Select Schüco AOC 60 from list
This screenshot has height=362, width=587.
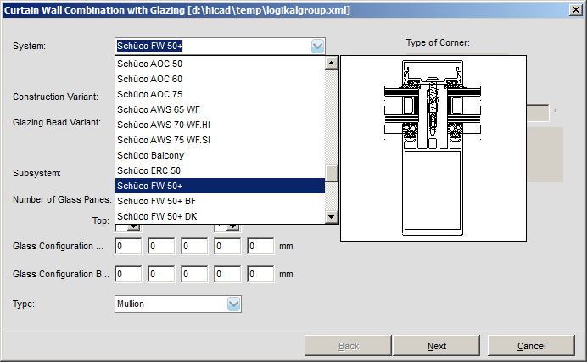click(x=220, y=80)
